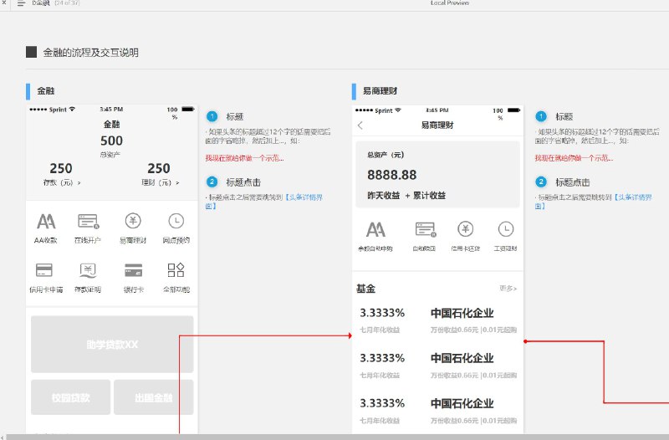The image size is (669, 440).
Task: Click note 2 标题点击 beside 金融 mockup
Action: pos(243,182)
